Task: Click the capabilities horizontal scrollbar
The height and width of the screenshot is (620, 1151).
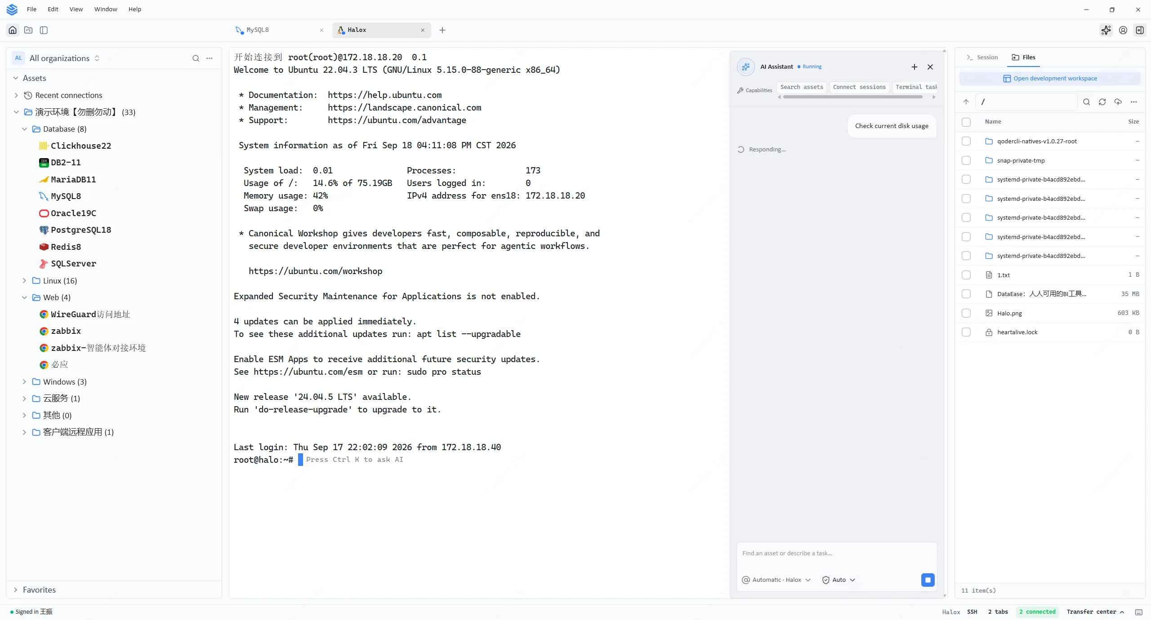Action: [852, 97]
